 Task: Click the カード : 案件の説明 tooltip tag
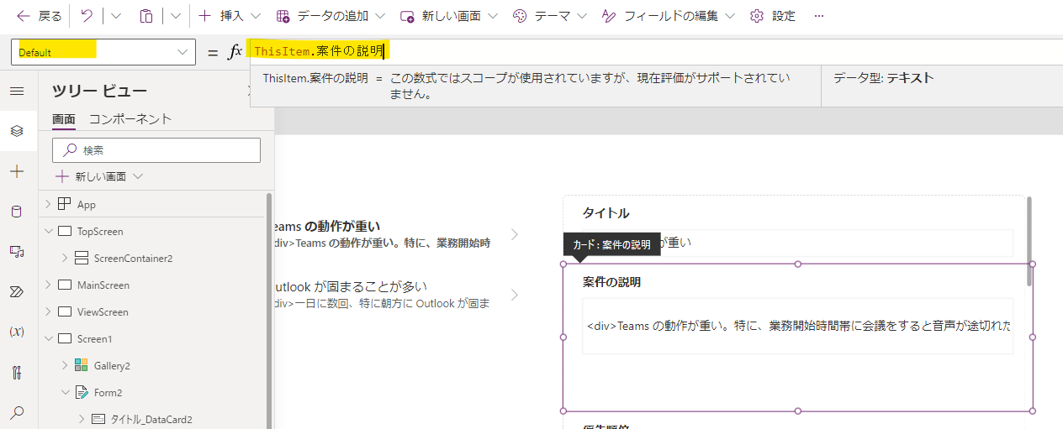[x=611, y=245]
